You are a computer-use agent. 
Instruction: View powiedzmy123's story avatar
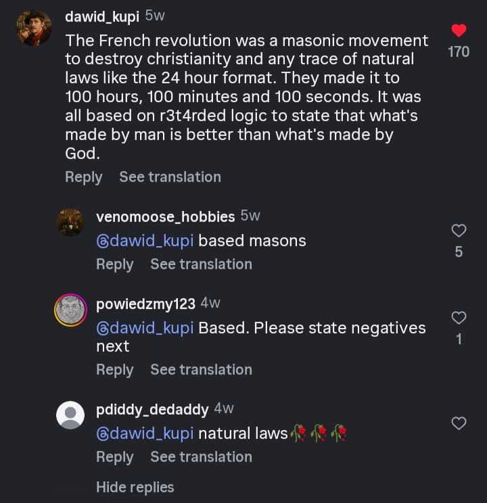70,310
